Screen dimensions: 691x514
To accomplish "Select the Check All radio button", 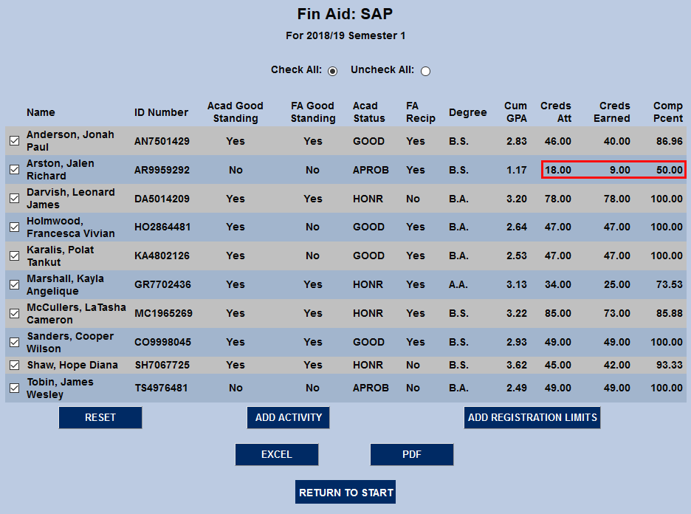I will [332, 71].
